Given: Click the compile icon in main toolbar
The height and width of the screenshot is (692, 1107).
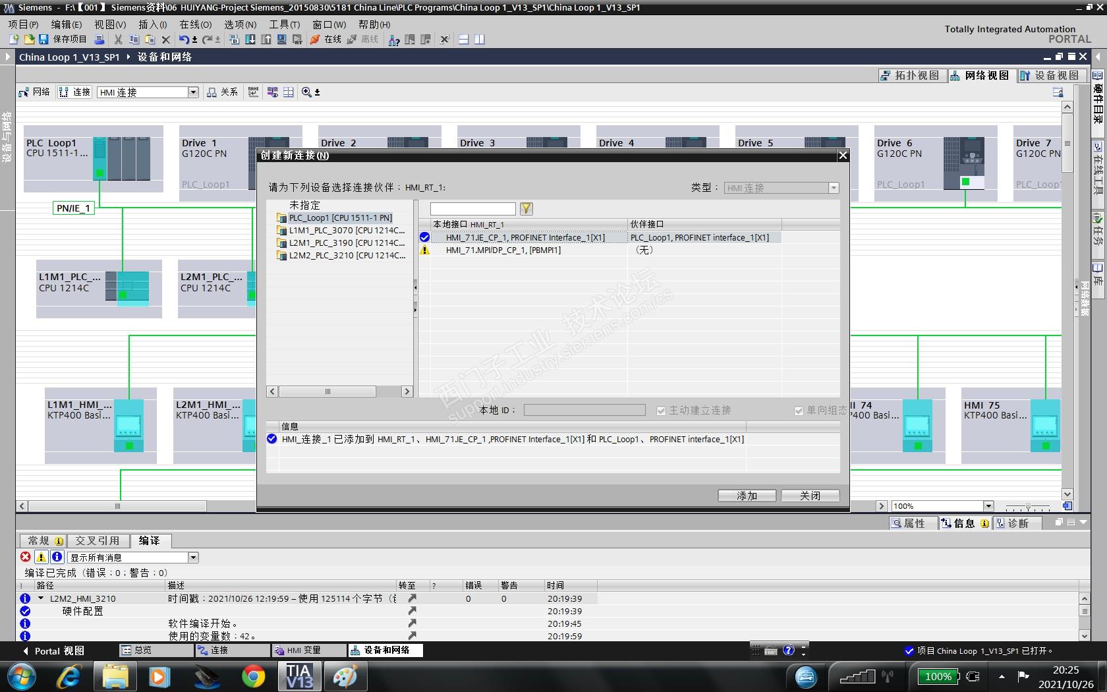Looking at the screenshot, I should point(234,40).
